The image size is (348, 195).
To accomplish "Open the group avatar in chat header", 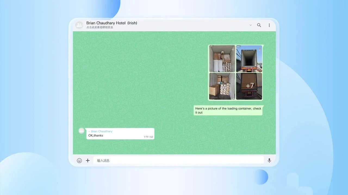I will tap(79, 25).
